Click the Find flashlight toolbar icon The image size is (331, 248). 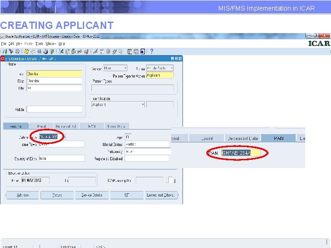click(11, 51)
